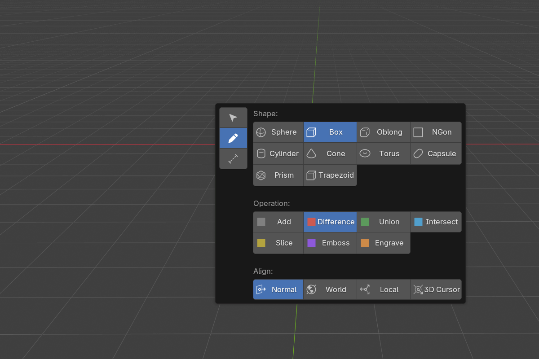Select the Torus shape
539x359 pixels.
pyautogui.click(x=384, y=153)
